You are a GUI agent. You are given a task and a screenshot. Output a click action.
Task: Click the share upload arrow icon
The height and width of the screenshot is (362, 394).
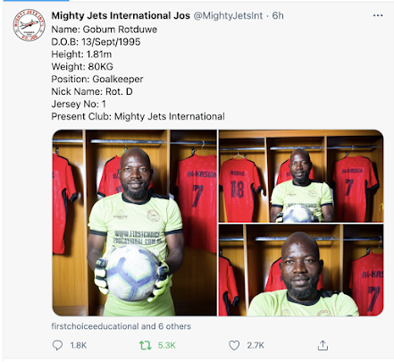(323, 345)
